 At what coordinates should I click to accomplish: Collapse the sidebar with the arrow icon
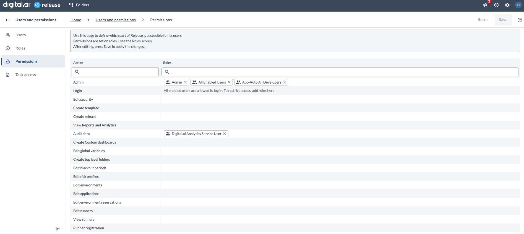pyautogui.click(x=58, y=229)
